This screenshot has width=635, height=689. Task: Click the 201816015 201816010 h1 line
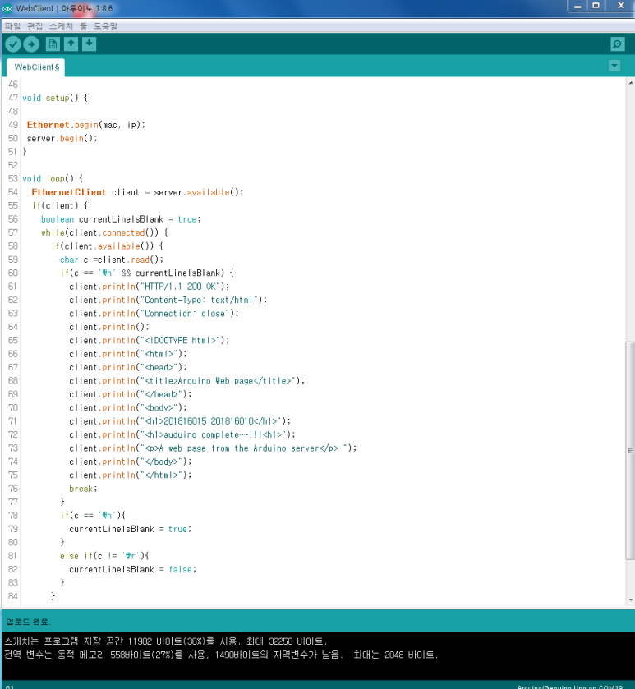pos(180,421)
